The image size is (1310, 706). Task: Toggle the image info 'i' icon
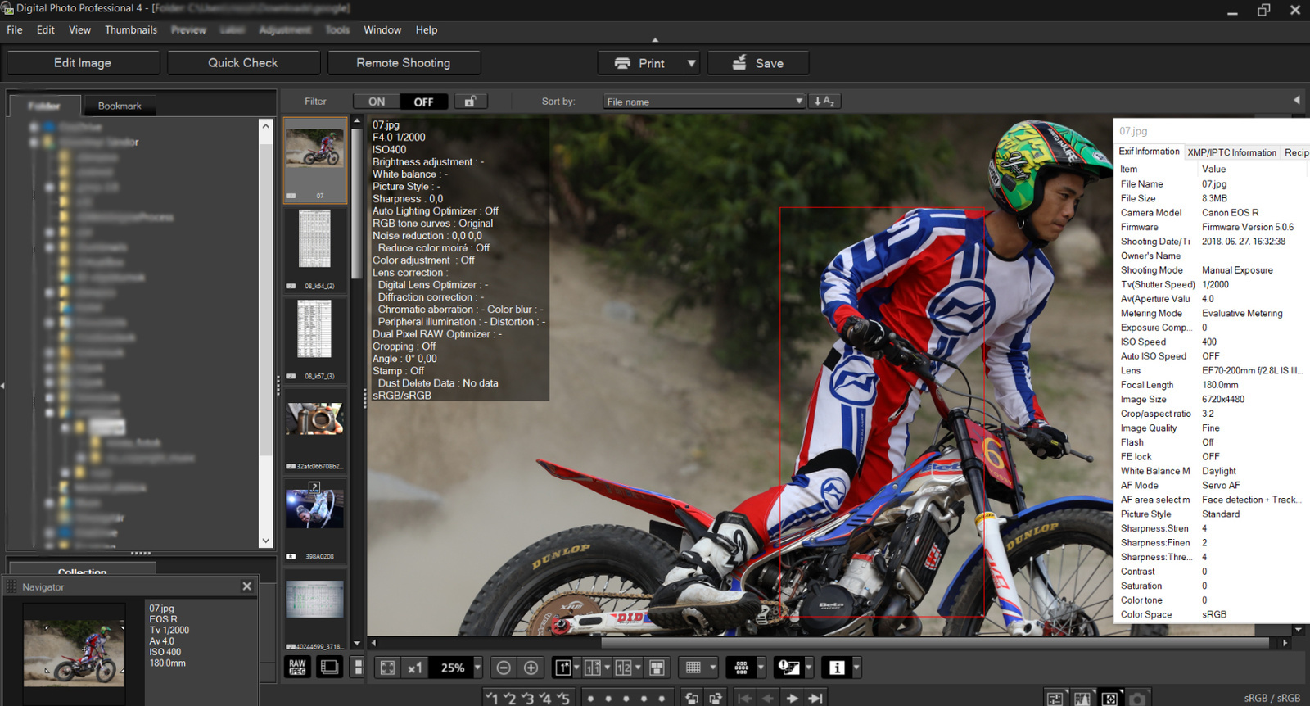[837, 668]
